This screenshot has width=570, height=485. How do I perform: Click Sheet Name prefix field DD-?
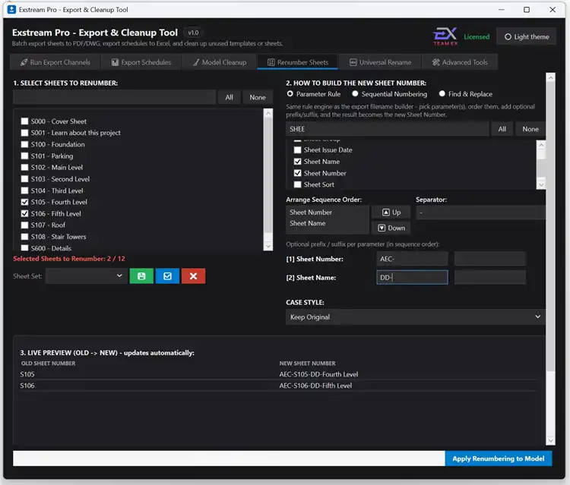click(412, 277)
